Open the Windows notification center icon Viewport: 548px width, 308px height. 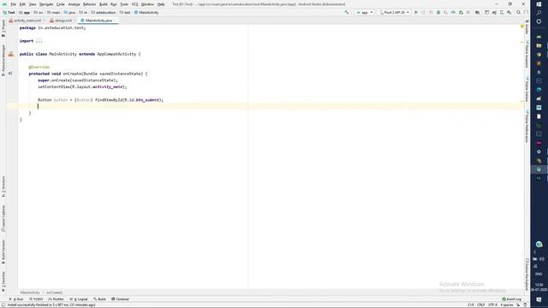539,299
